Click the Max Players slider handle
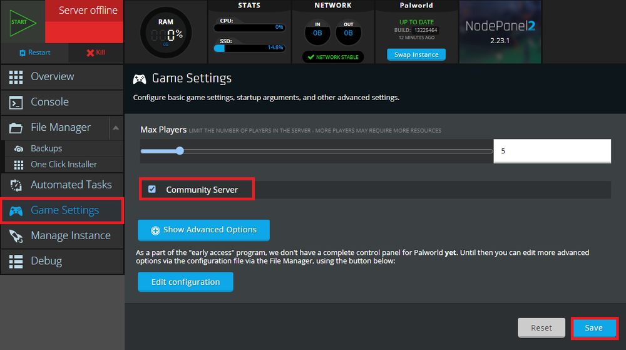This screenshot has width=626, height=350. [x=180, y=151]
